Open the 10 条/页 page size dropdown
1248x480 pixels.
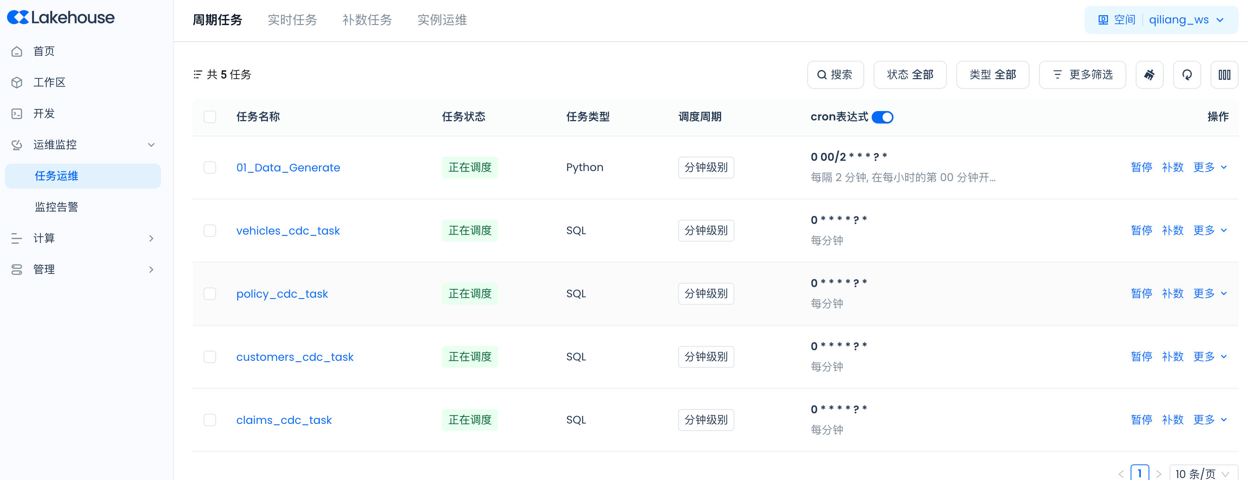click(x=1202, y=473)
